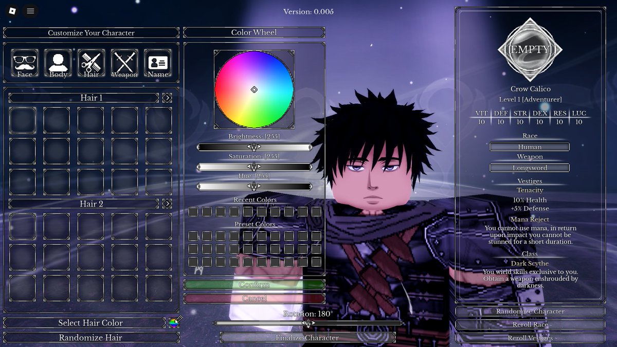Click the Rotation slider handle

[x=308, y=323]
